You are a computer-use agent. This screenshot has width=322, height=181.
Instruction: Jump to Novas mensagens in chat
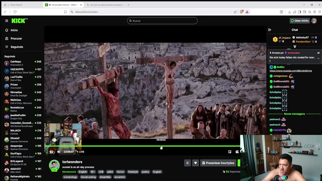294,114
